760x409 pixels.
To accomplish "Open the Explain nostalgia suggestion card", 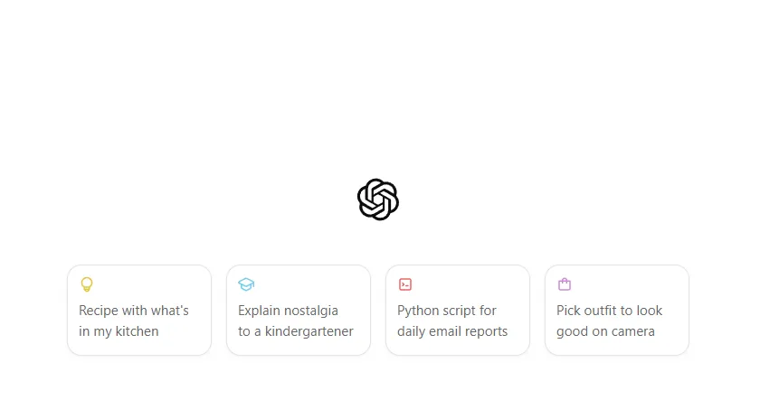I will click(299, 310).
